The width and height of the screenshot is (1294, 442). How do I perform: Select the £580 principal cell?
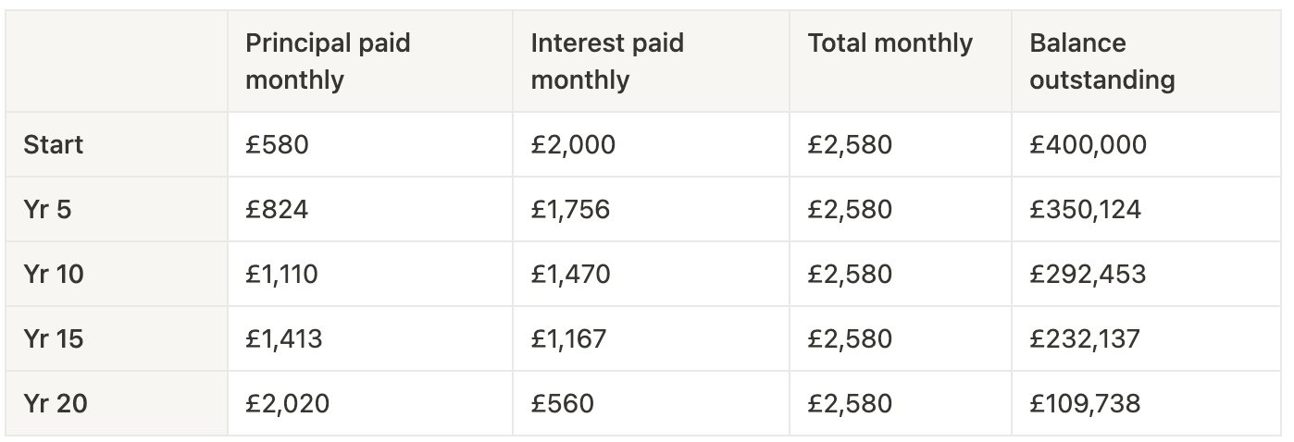click(x=369, y=145)
